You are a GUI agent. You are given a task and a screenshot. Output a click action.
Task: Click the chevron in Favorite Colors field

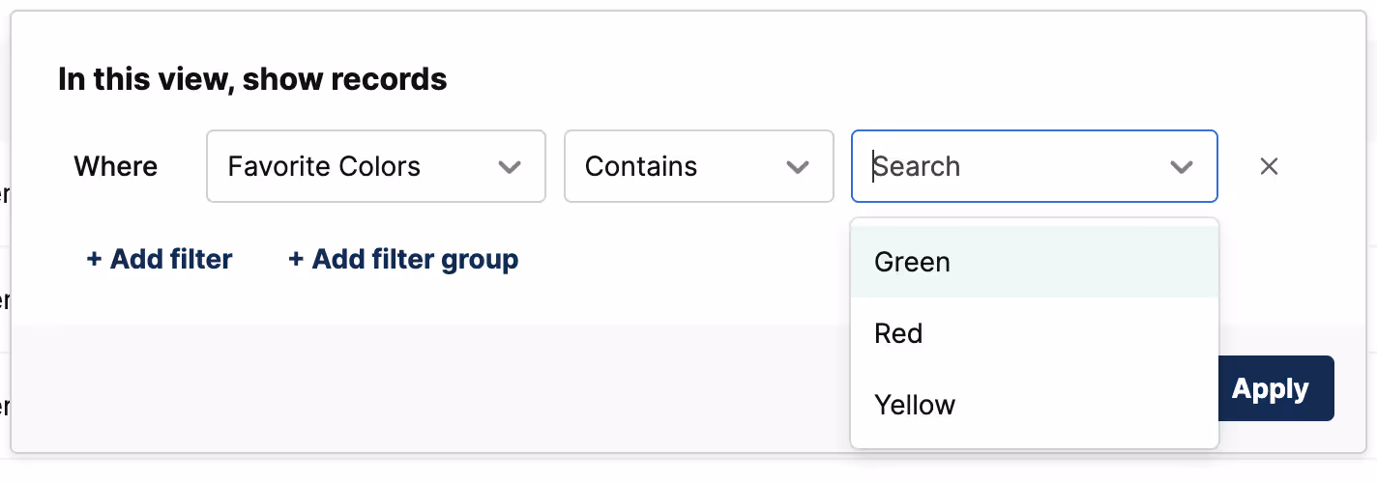510,167
